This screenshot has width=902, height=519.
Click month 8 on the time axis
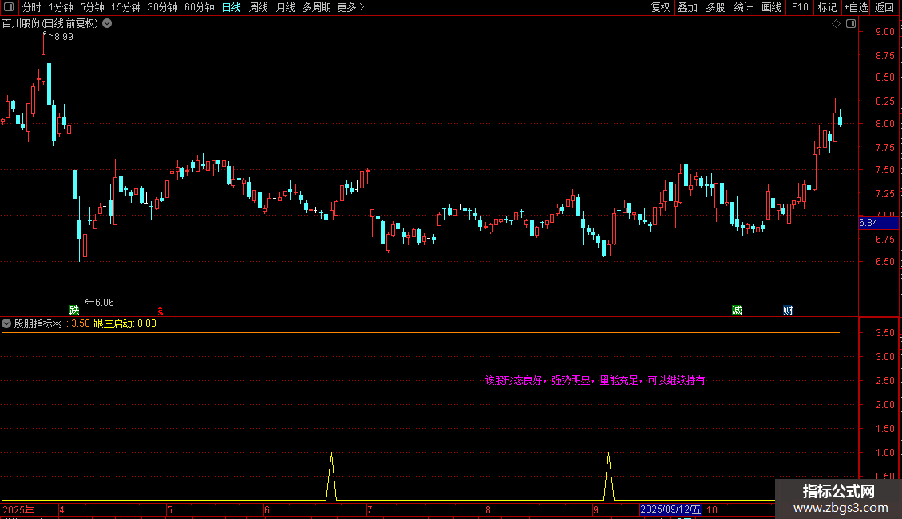[488, 509]
